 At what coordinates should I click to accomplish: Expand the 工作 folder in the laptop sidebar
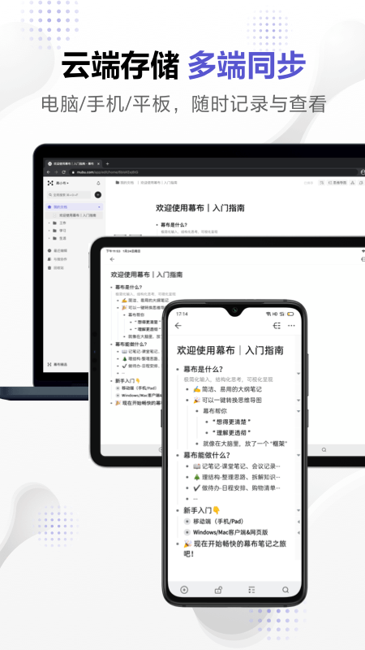(x=49, y=223)
